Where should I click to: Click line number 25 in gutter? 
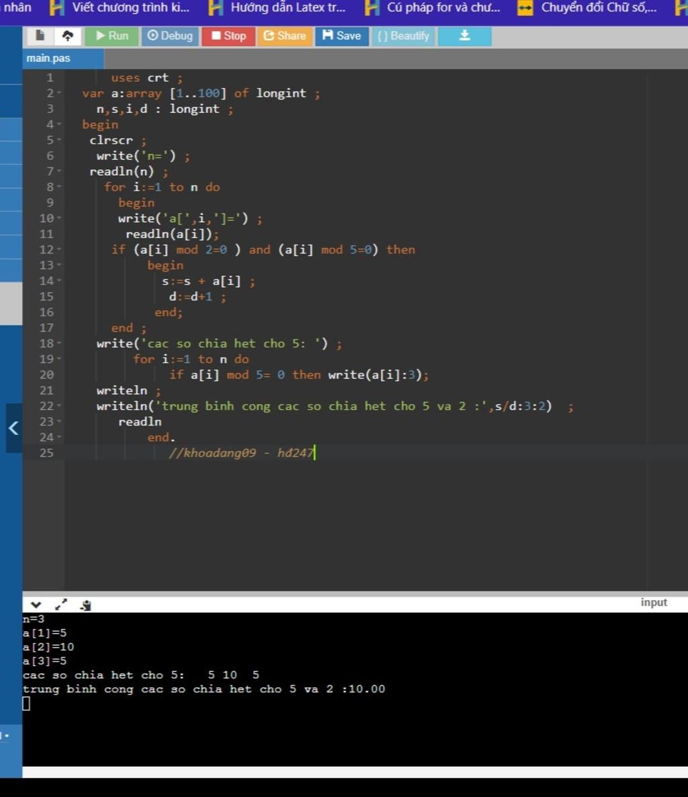[46, 453]
